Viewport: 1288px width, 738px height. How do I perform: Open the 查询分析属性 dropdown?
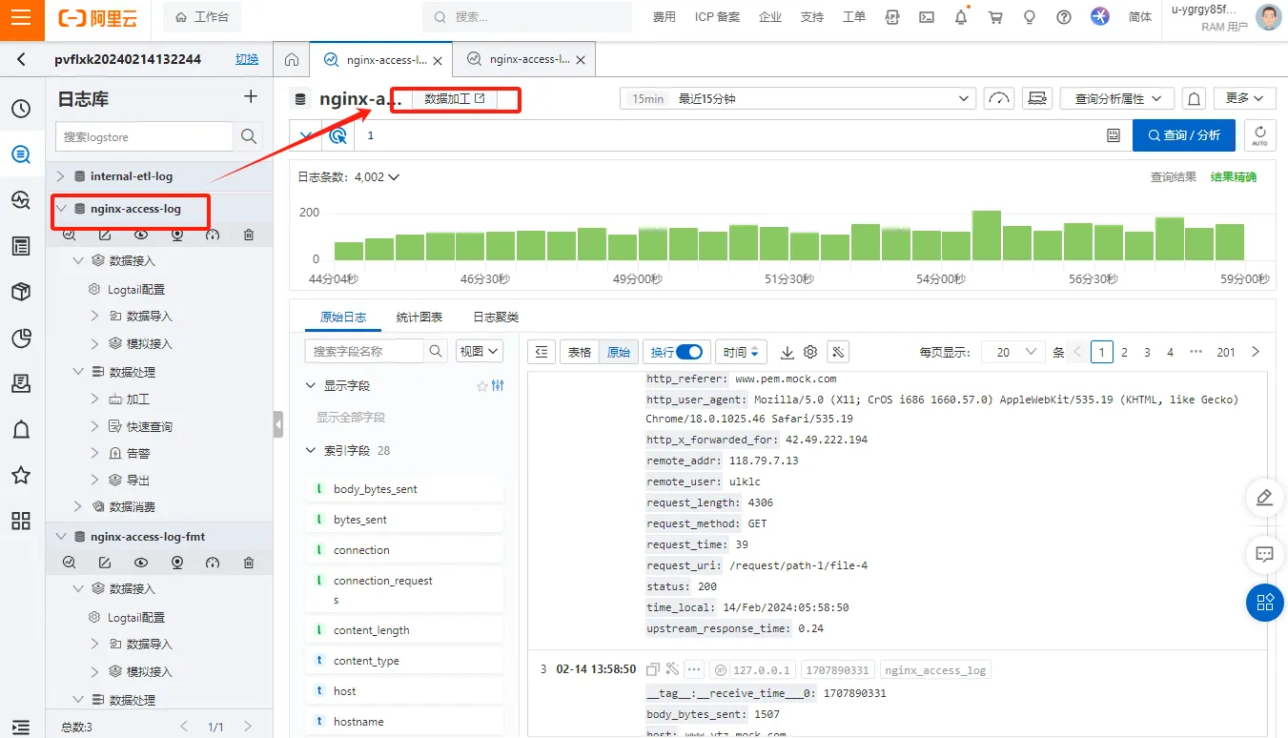[x=1116, y=98]
